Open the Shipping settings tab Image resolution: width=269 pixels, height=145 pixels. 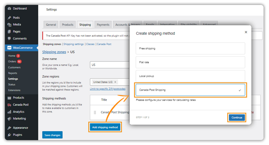coord(85,24)
